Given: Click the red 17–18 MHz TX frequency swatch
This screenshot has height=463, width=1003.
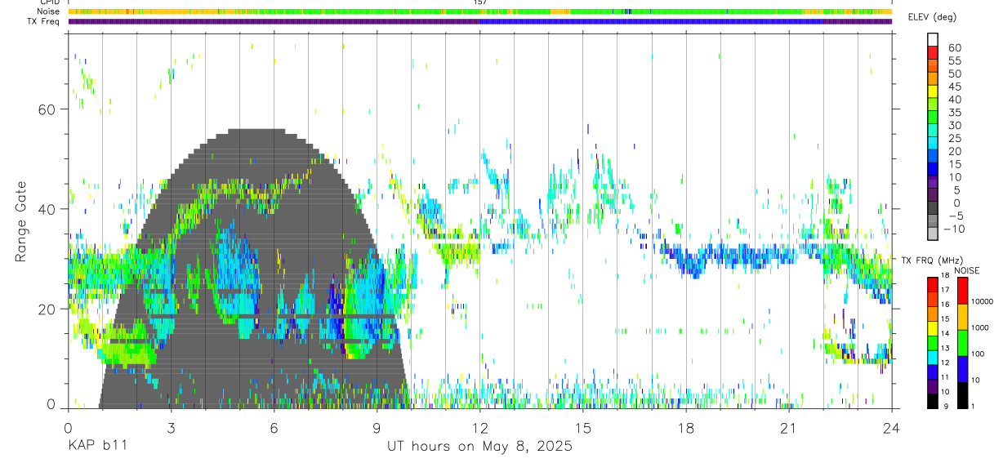Looking at the screenshot, I should point(933,283).
